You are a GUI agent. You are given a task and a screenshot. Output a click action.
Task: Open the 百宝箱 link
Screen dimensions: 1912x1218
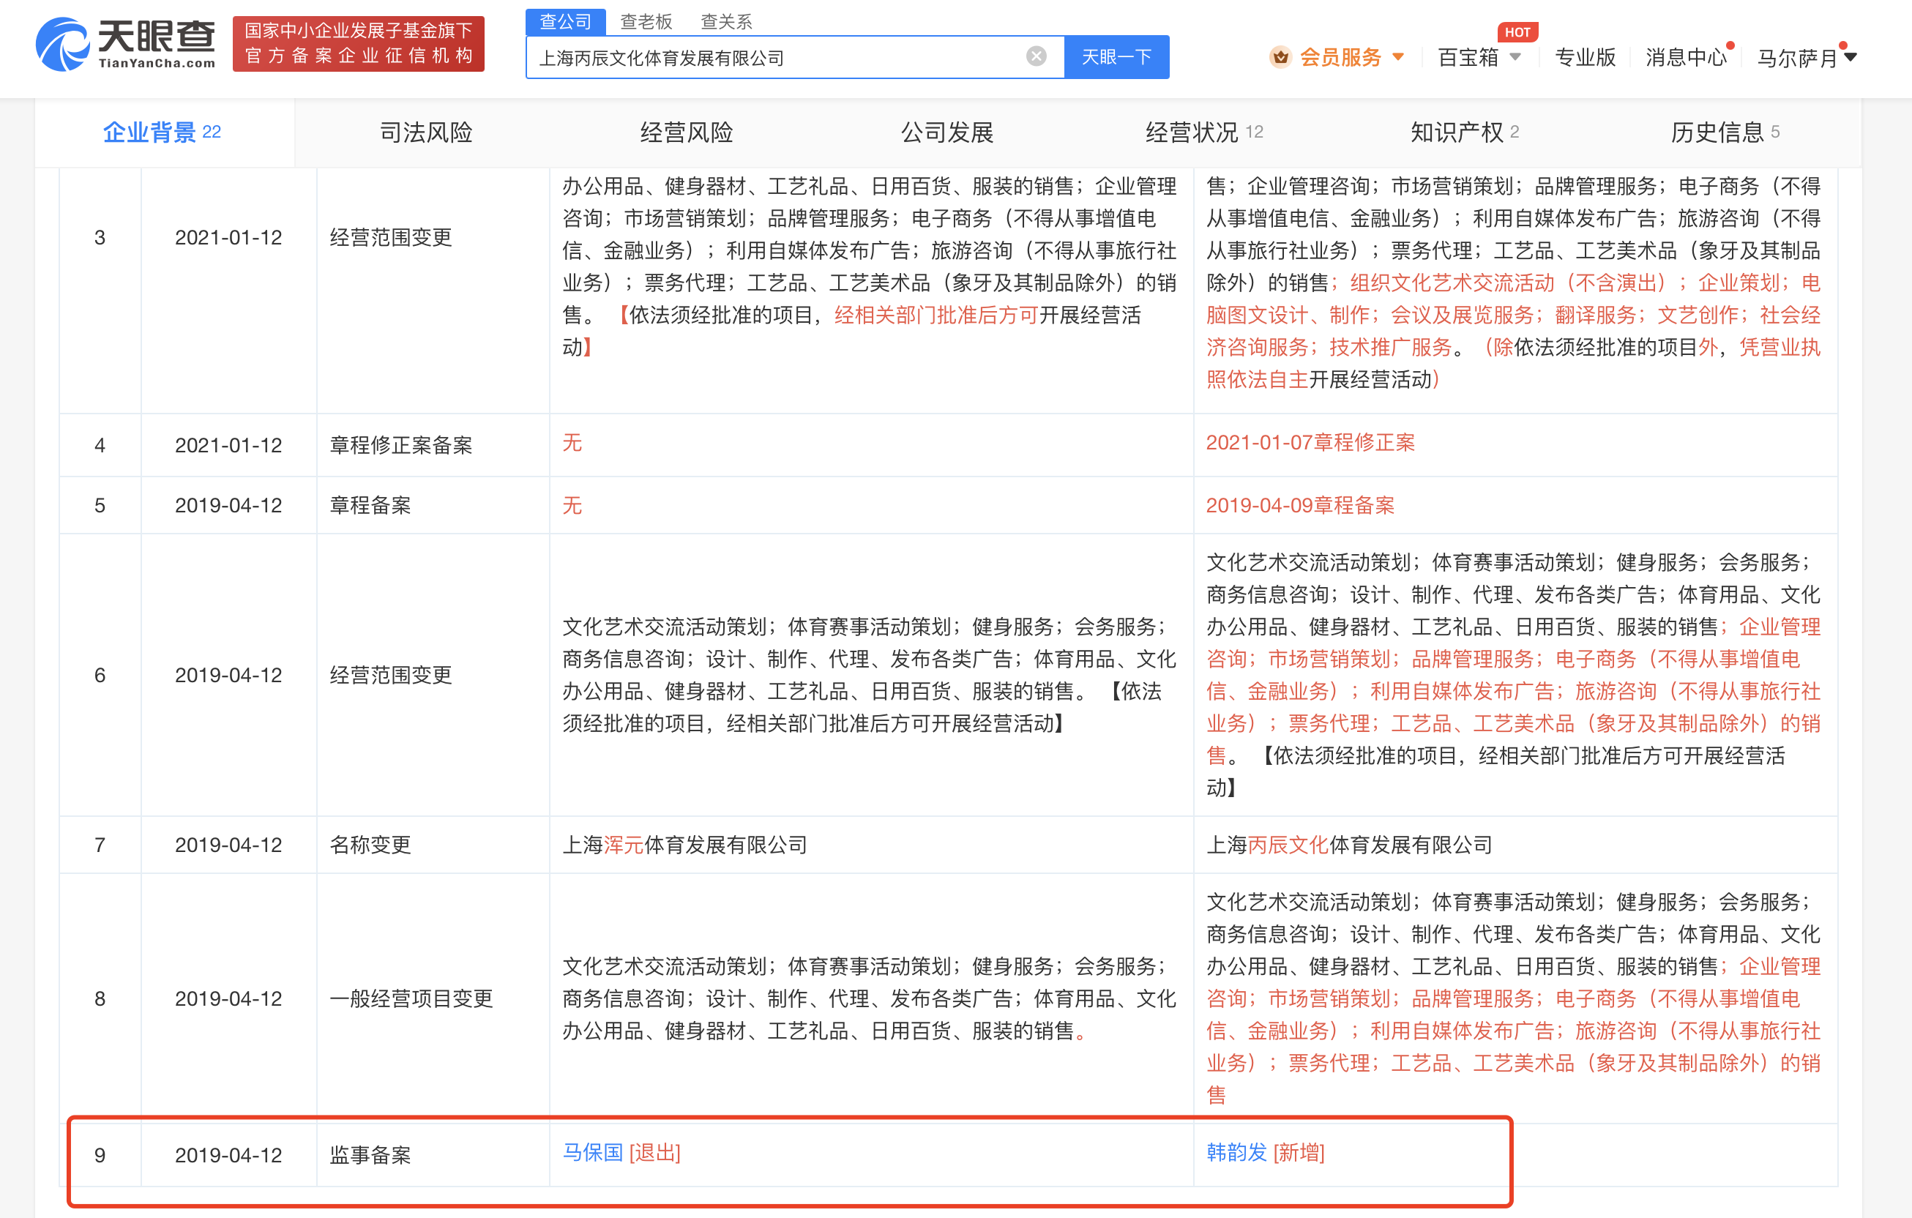click(1468, 57)
